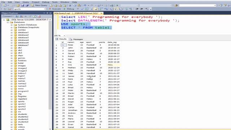Image resolution: width=231 pixels, height=130 pixels.
Task: Click the Object Explorer vertical scrollbar
Action: (x=50, y=65)
